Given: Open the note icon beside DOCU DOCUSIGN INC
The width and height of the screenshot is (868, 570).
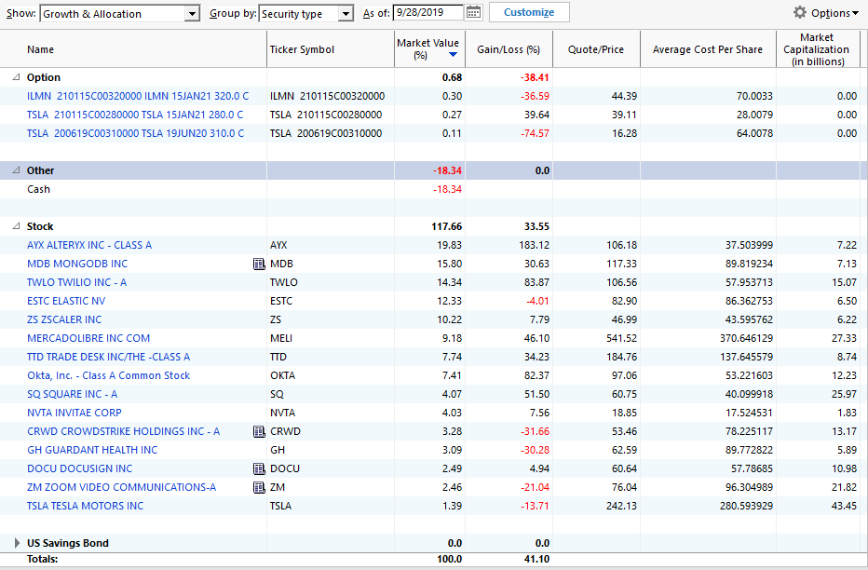Looking at the screenshot, I should tap(259, 468).
